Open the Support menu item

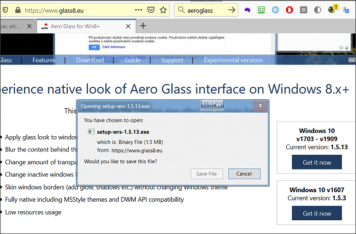pyautogui.click(x=172, y=60)
